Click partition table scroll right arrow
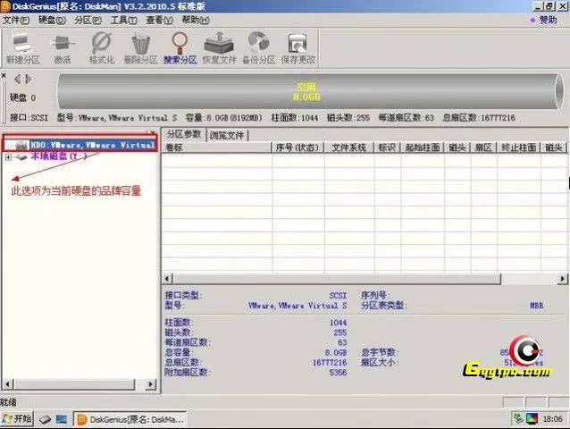570x429 pixels. 562,279
